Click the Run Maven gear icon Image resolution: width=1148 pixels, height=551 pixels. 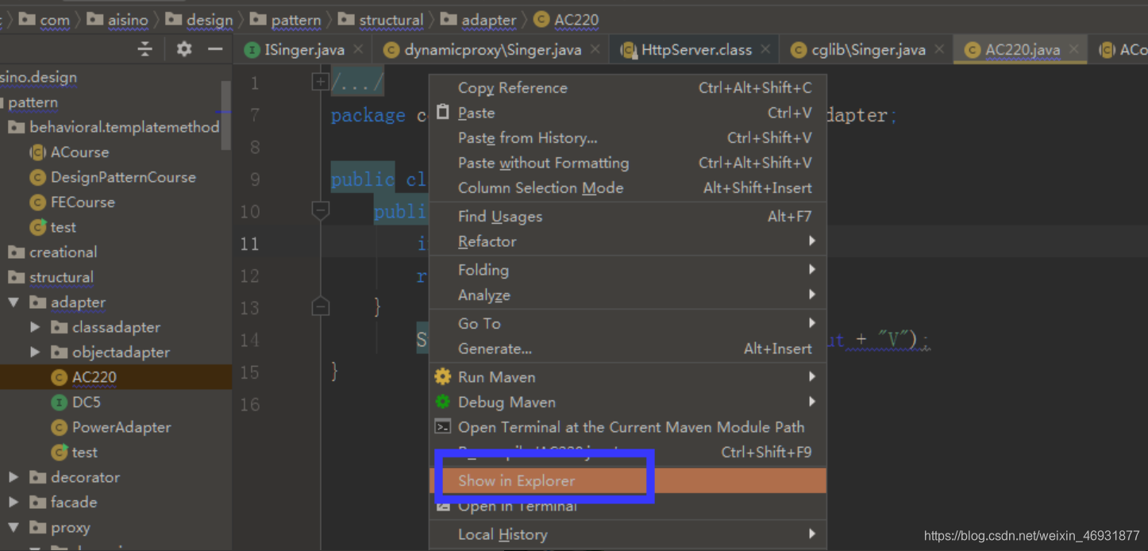point(443,376)
